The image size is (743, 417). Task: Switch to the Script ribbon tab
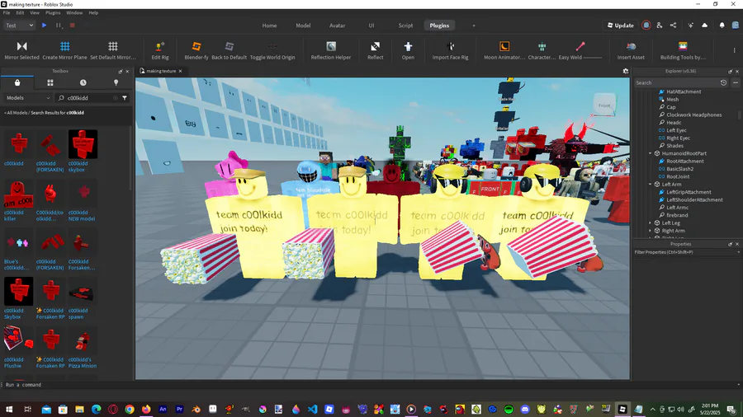pos(405,26)
